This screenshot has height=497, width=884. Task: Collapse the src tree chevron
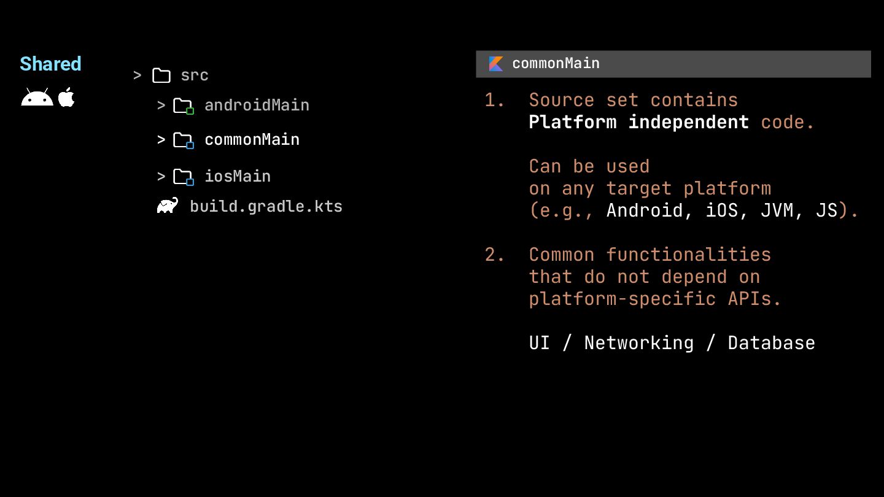click(x=138, y=75)
